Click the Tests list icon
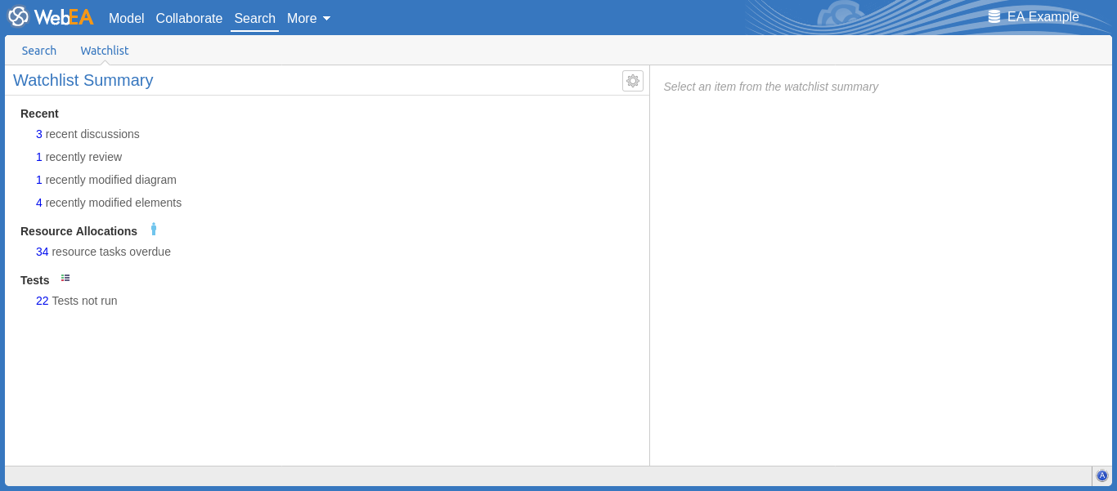 65,278
